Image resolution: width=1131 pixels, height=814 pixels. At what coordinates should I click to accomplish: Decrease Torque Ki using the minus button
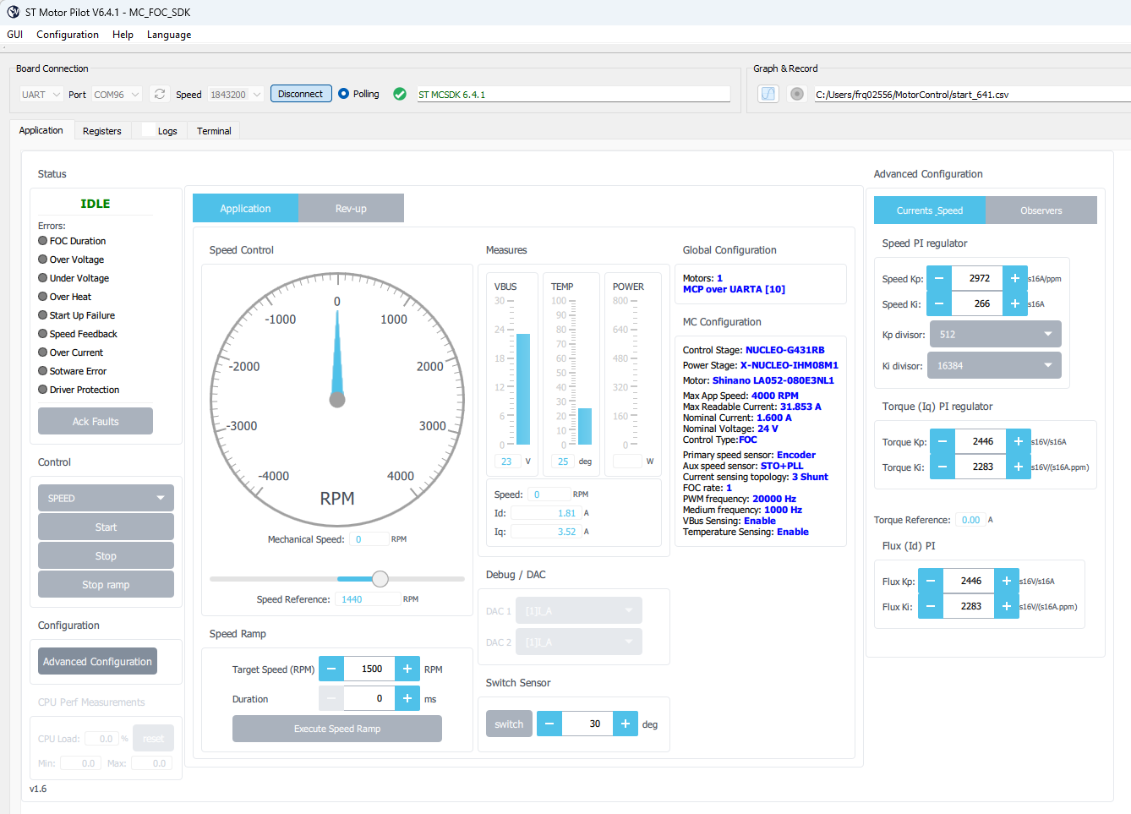point(942,467)
